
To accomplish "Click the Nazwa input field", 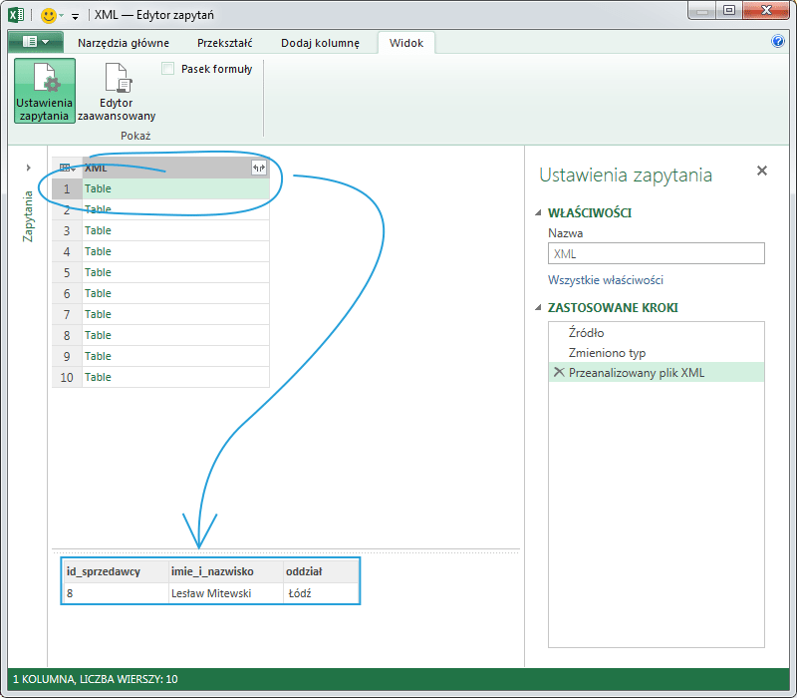I will coord(656,254).
